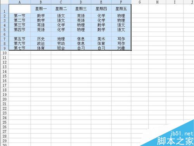Select the 第一节 cell
Image resolution: width=194 pixels, height=146 pixels.
tap(20, 16)
